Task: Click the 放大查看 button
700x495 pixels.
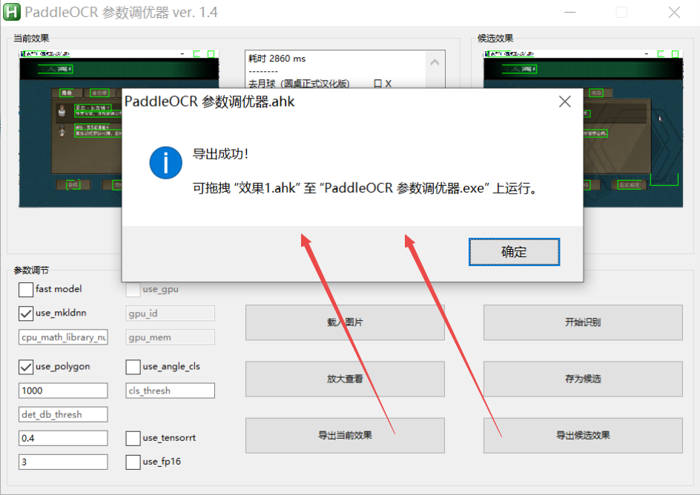Action: 345,379
